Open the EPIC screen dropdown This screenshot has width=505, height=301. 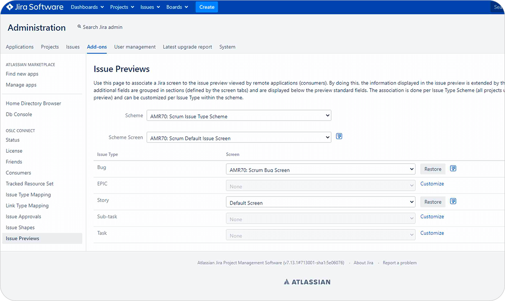[321, 186]
